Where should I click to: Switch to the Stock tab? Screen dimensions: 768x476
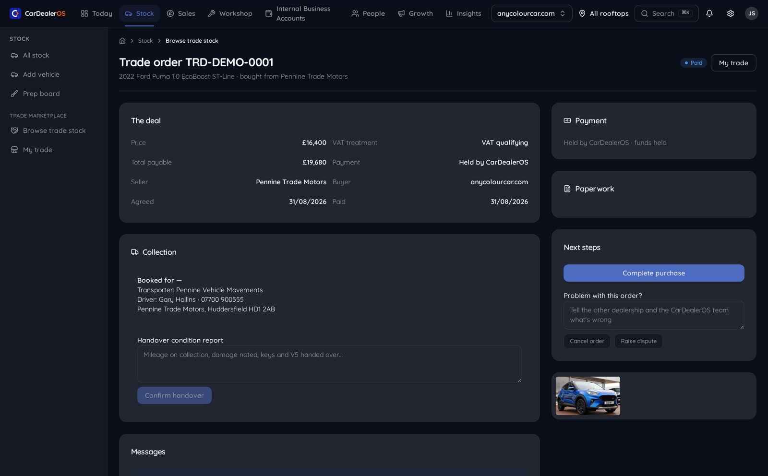(x=139, y=13)
